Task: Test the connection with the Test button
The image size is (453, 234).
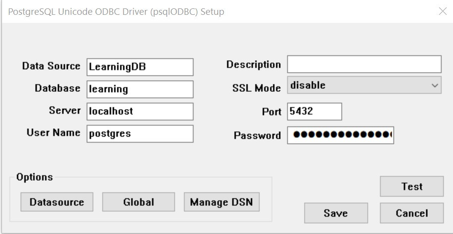Action: click(x=412, y=187)
